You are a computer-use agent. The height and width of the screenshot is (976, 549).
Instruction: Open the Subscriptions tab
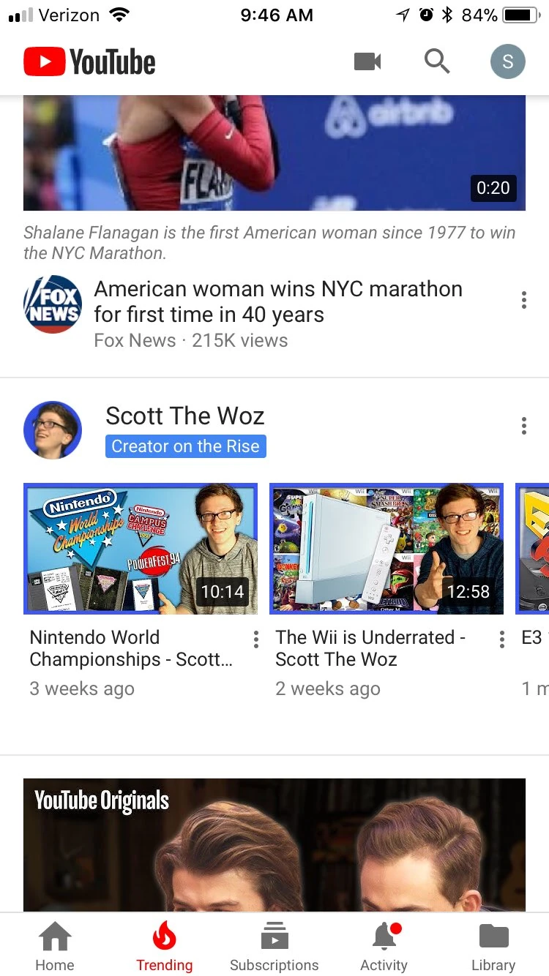(274, 946)
